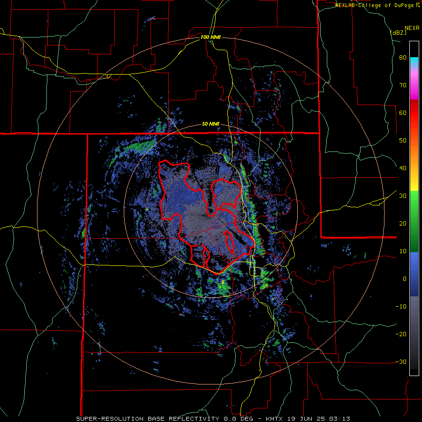Viewport: 422px width, 422px height.
Task: Click the KMTX radar site identifier in caption
Action: (x=274, y=419)
